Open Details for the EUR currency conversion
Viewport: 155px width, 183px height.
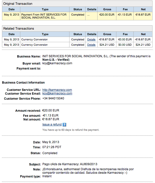click(91, 40)
